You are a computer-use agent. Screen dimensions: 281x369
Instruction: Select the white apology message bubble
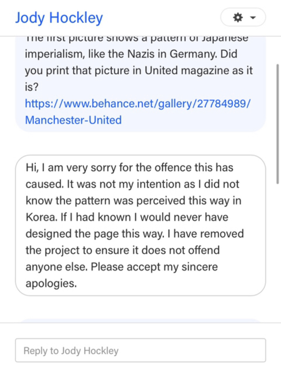pyautogui.click(x=140, y=225)
